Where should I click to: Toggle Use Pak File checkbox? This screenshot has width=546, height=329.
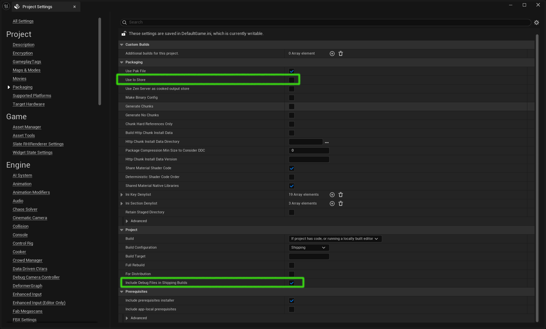292,71
